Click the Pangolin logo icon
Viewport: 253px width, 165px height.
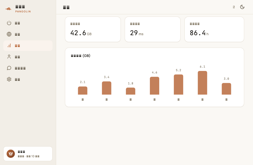9,9
